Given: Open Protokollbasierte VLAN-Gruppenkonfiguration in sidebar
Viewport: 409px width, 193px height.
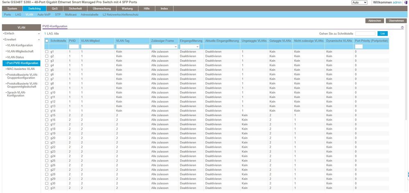Looking at the screenshot, I should coord(22,76).
